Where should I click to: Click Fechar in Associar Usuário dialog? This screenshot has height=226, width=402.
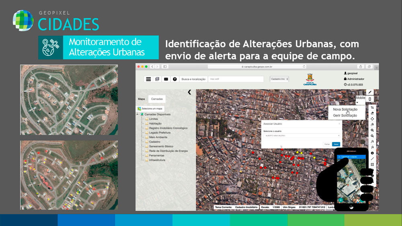(327, 144)
